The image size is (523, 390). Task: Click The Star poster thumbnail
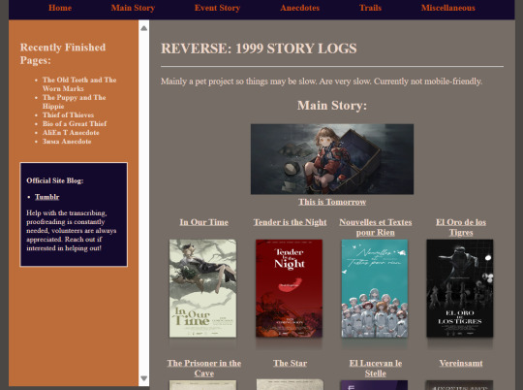point(290,384)
